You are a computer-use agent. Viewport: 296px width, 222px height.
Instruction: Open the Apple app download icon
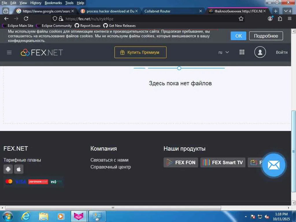(x=19, y=169)
